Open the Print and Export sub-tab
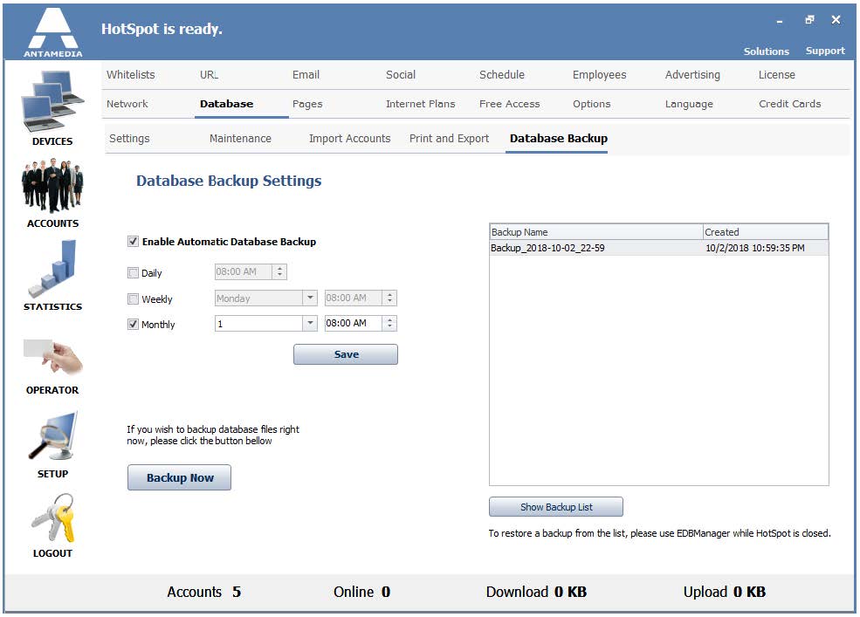This screenshot has height=617, width=860. [x=449, y=138]
